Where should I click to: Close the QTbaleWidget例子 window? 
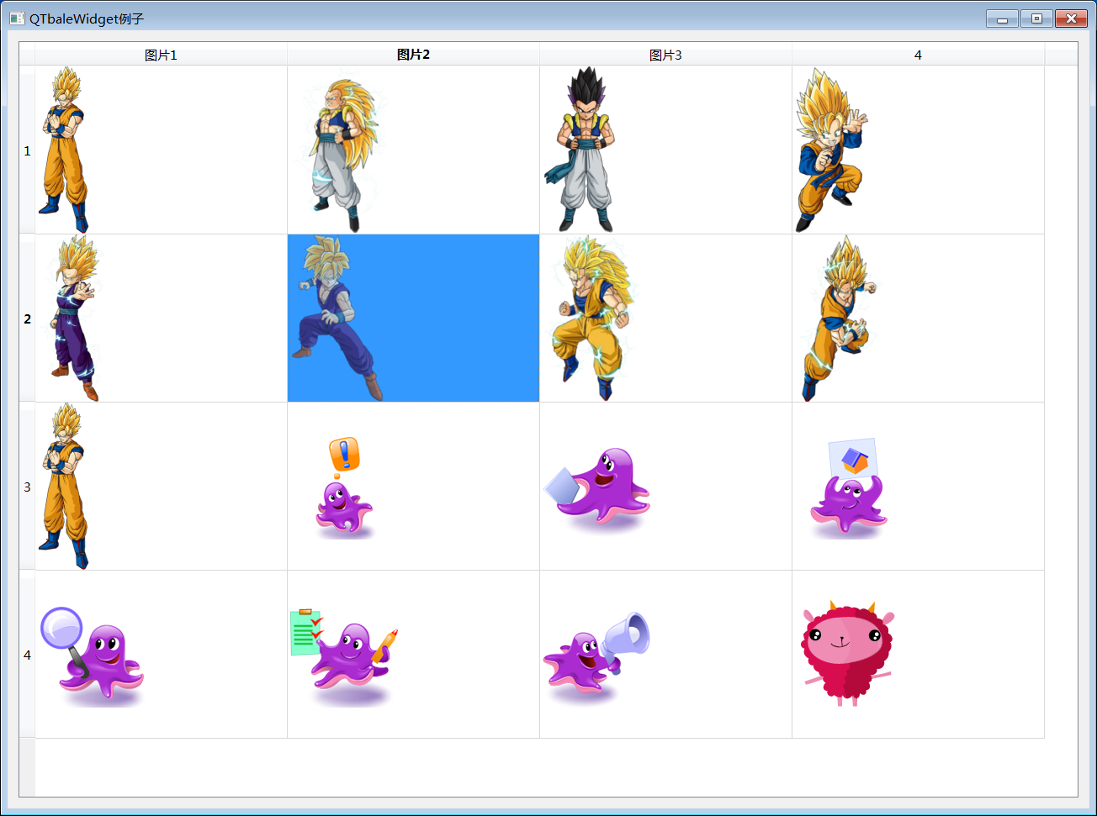point(1071,18)
